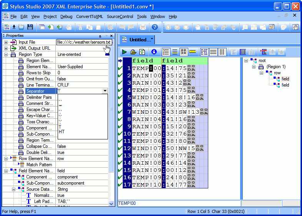
Task: Select the Untitled document tab
Action: tap(138, 40)
